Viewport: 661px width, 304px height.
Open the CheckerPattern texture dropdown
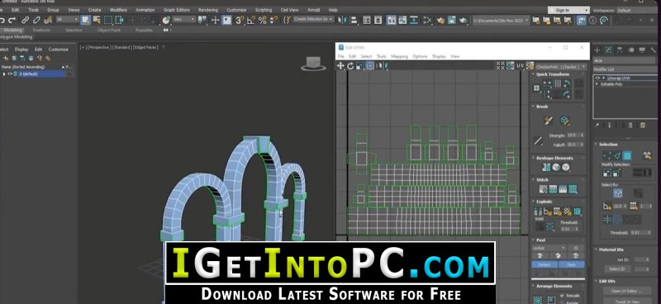click(x=560, y=67)
